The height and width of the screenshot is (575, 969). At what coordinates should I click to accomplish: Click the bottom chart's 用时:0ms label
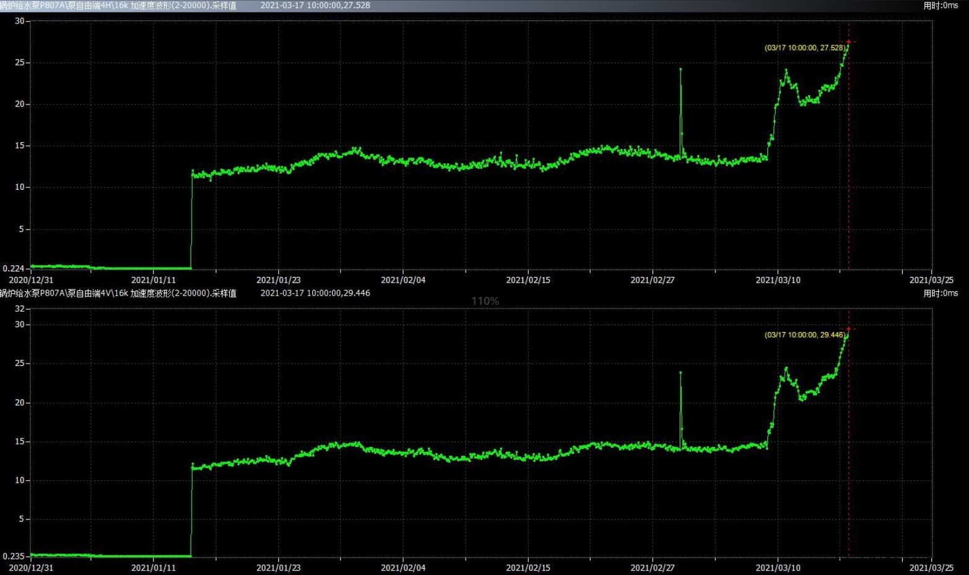[x=941, y=293]
